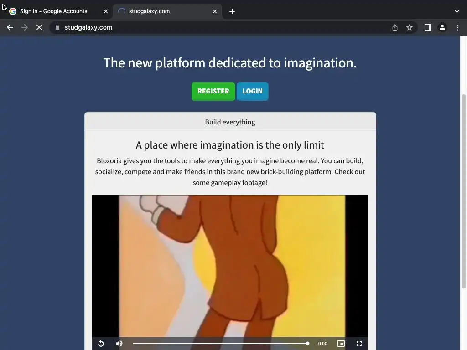
Task: Click the 'Build everything' card header
Action: click(x=230, y=122)
